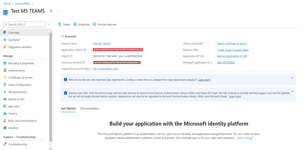Collapse the Essentials section
The height and width of the screenshot is (150, 304).
(x=63, y=36)
